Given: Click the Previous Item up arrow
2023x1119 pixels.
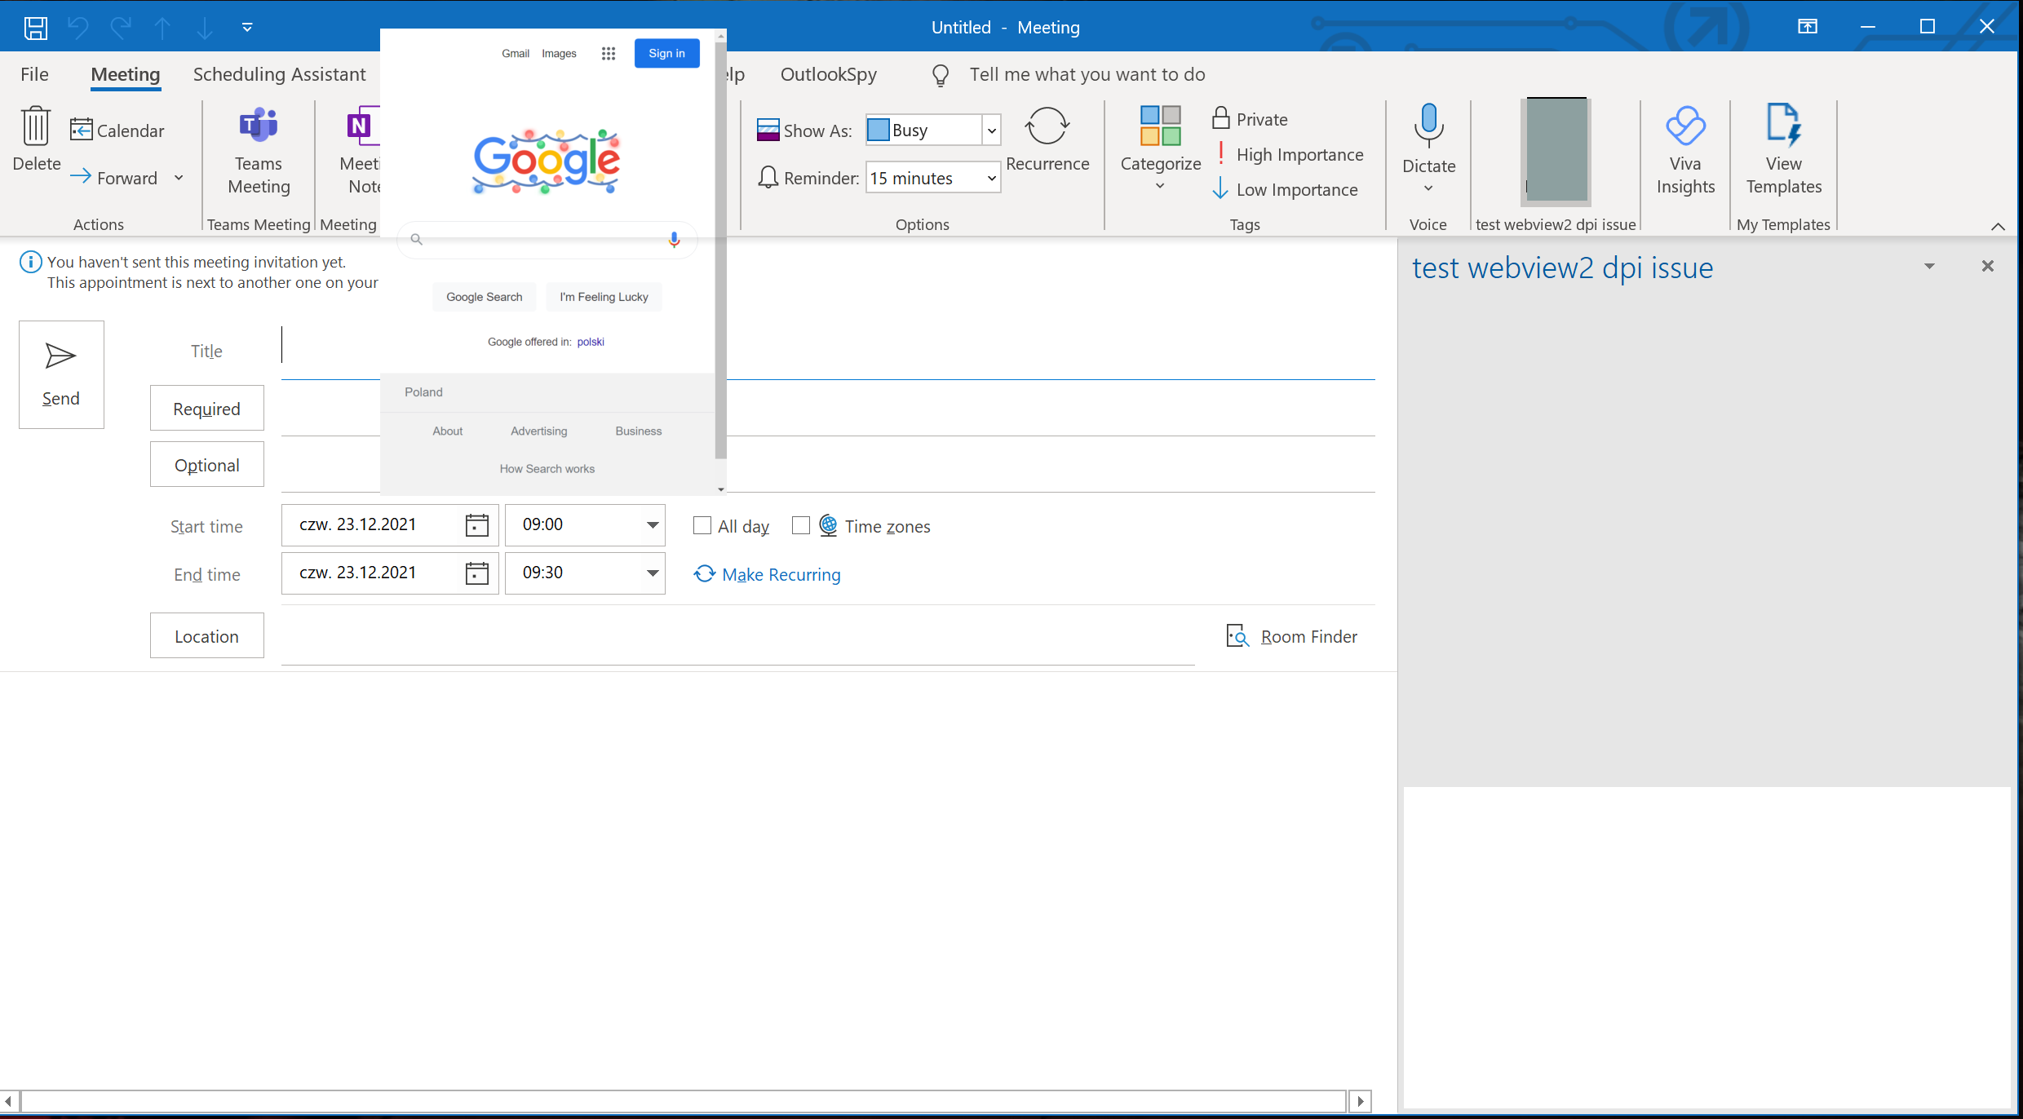Looking at the screenshot, I should [162, 28].
